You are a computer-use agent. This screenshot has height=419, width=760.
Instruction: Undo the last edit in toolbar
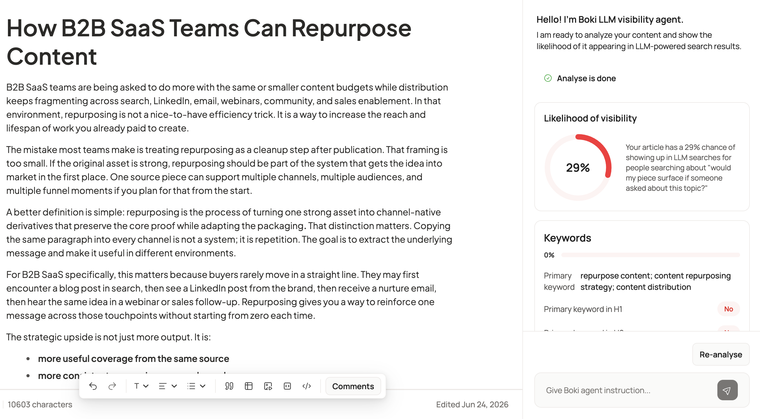pos(93,386)
